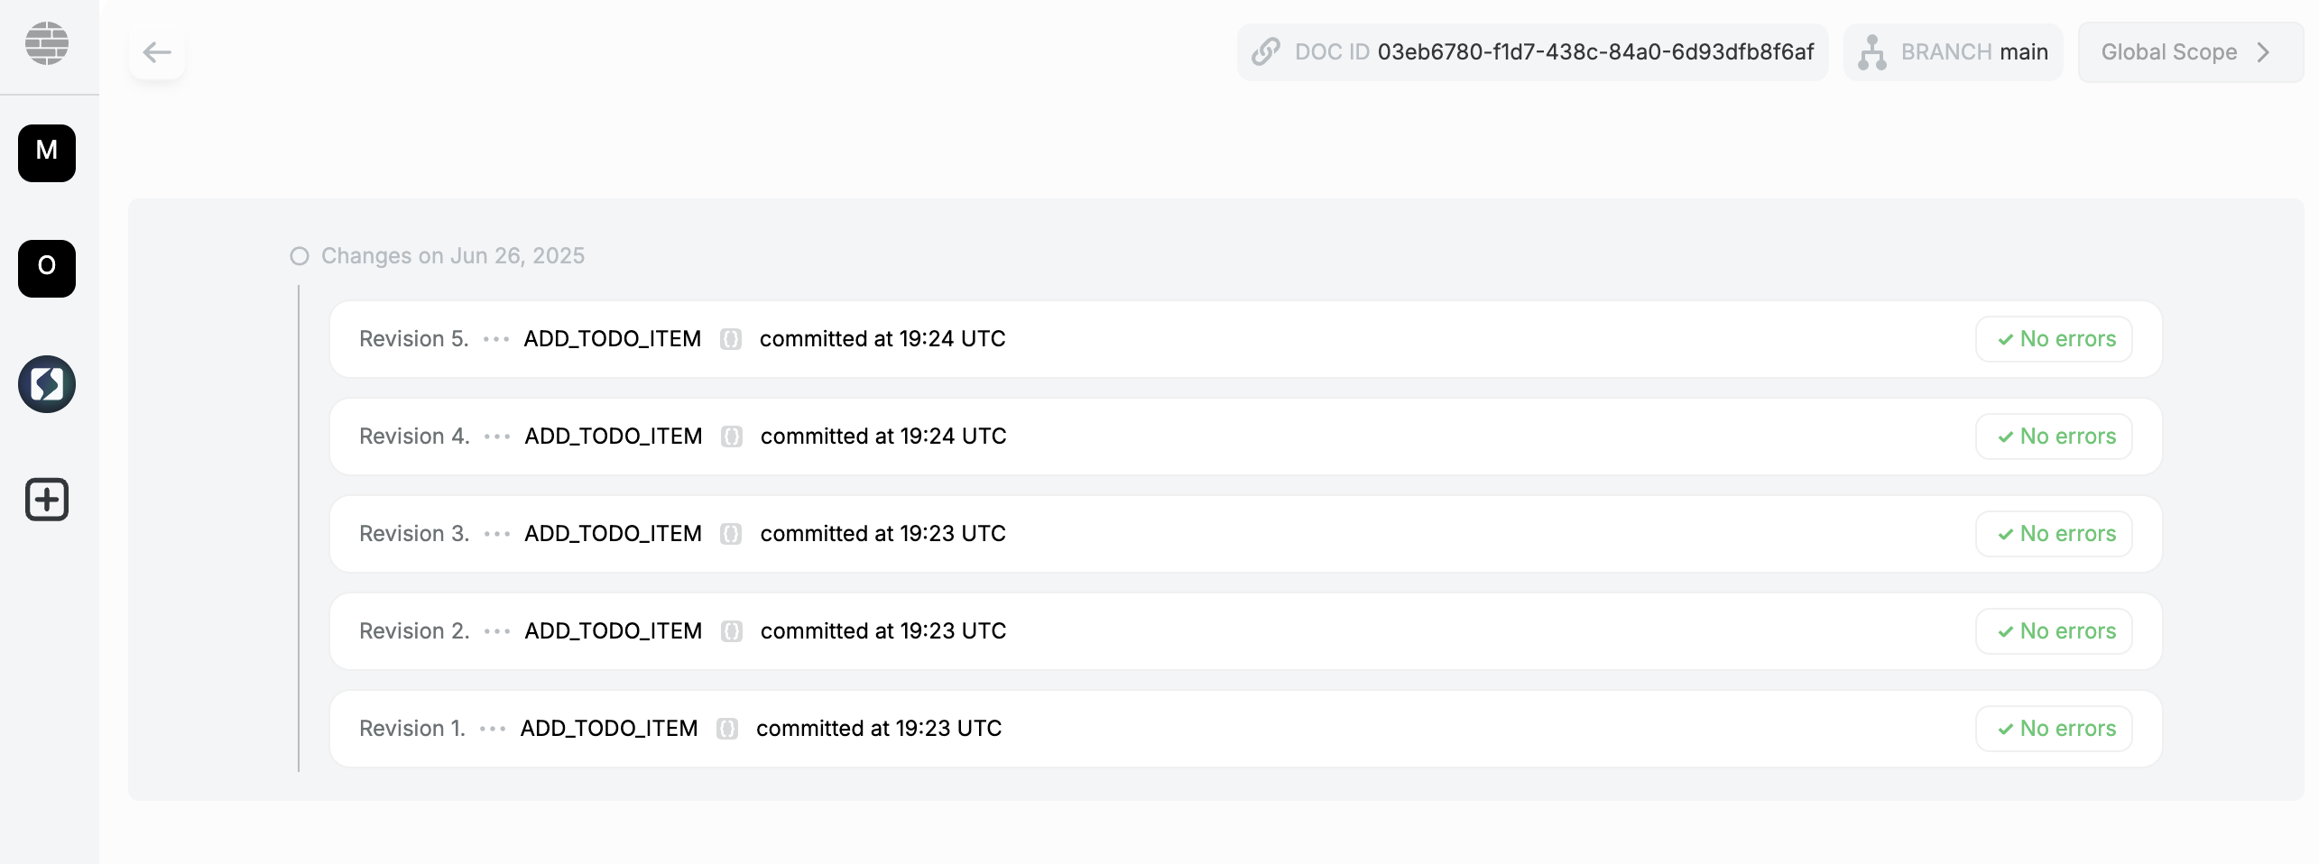Select the M workspace icon in sidebar
This screenshot has height=864, width=2319.
(47, 153)
